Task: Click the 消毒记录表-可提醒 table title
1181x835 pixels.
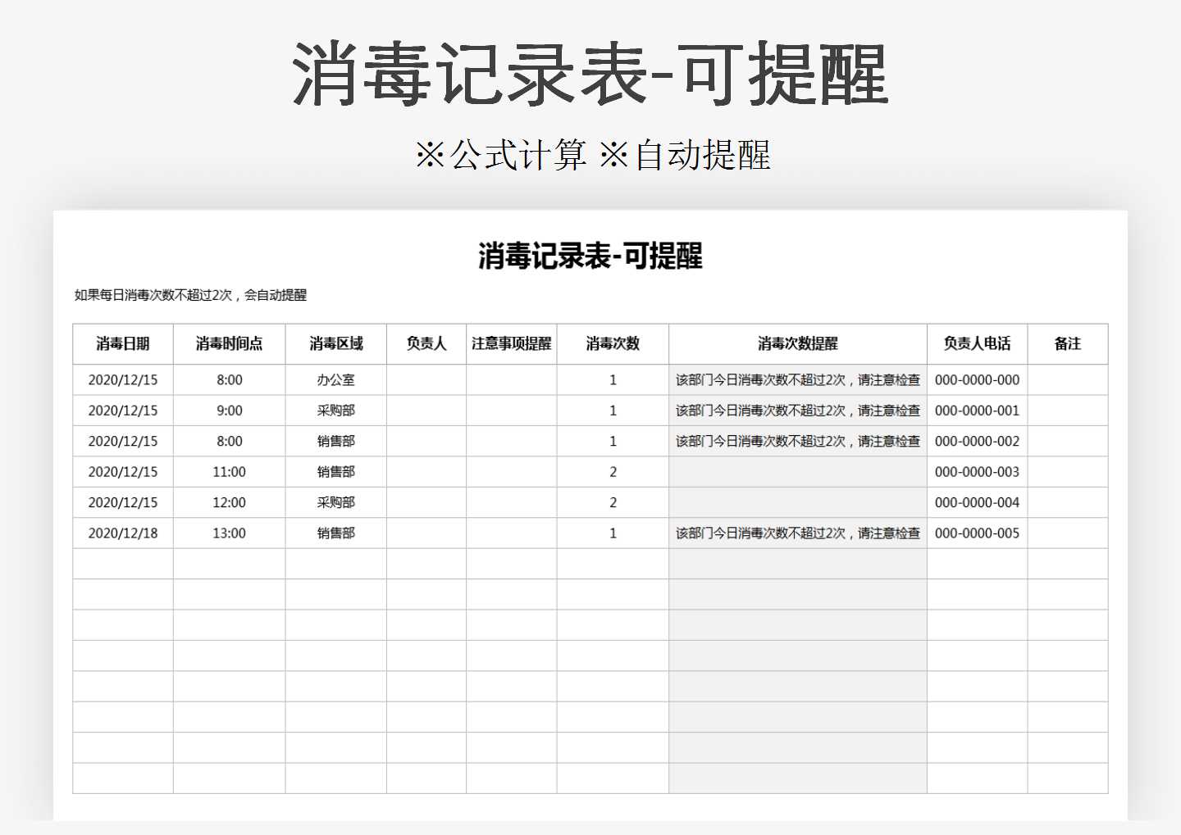Action: pos(590,256)
